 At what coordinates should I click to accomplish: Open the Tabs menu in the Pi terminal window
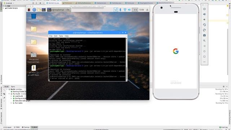pyautogui.click(x=61, y=36)
